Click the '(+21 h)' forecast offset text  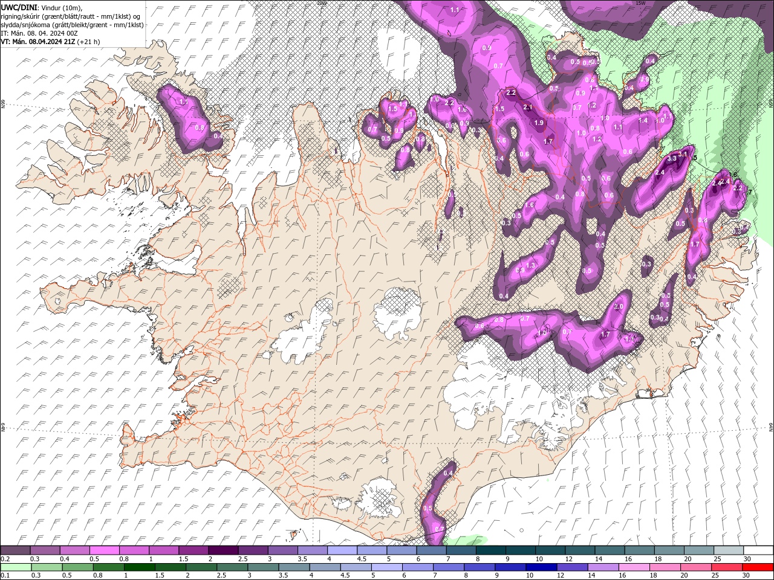(x=89, y=42)
